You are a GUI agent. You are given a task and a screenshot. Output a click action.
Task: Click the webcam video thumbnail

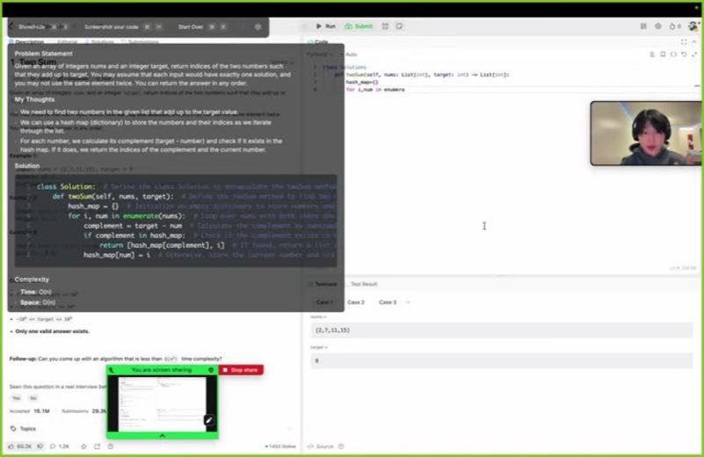click(646, 134)
